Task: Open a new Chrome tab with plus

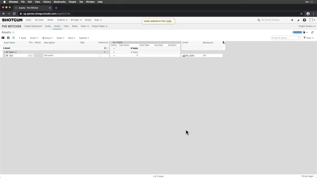Action: (x=56, y=8)
